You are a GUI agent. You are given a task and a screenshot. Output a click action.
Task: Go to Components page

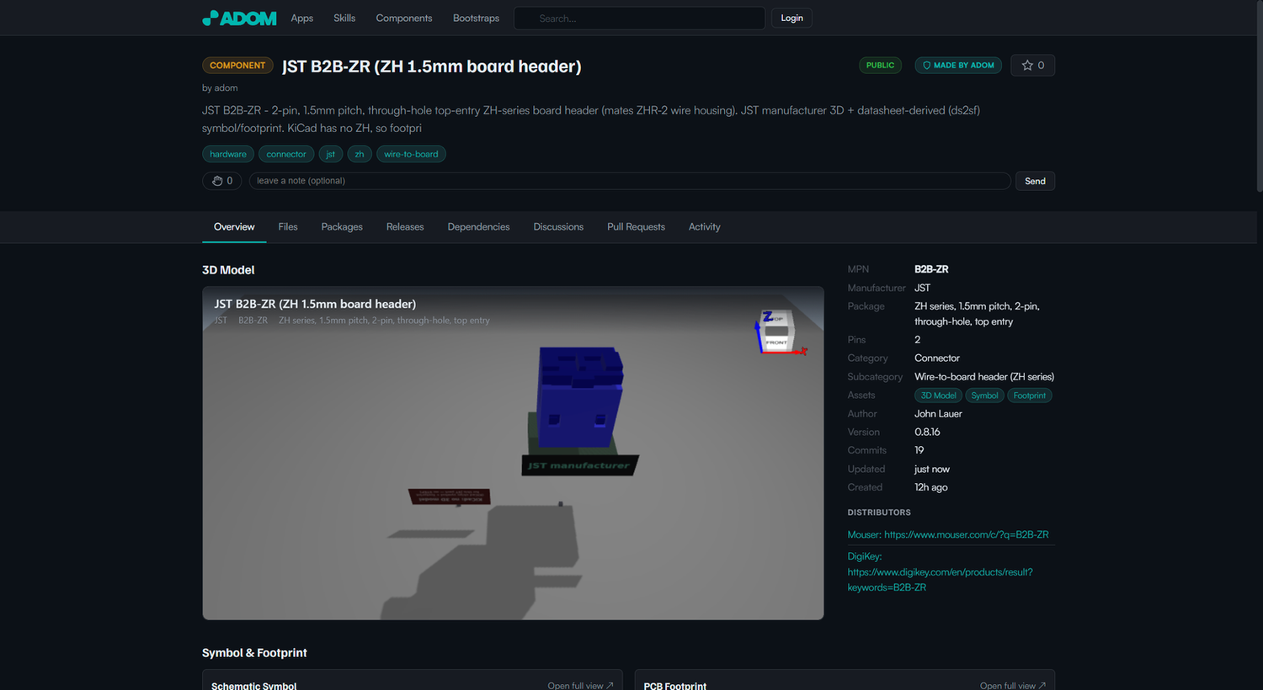[404, 18]
